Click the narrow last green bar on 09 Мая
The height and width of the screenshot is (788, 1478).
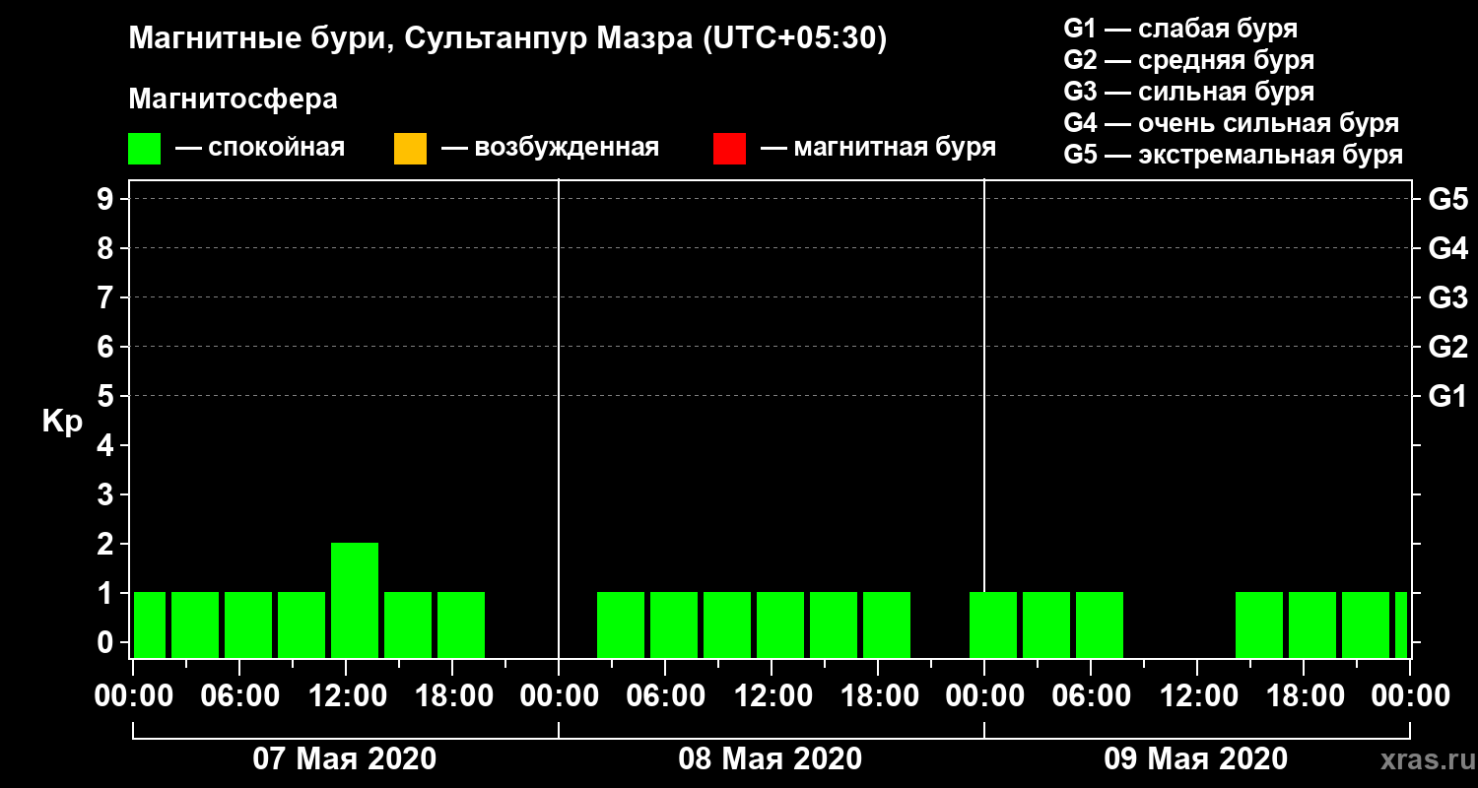pos(1401,624)
